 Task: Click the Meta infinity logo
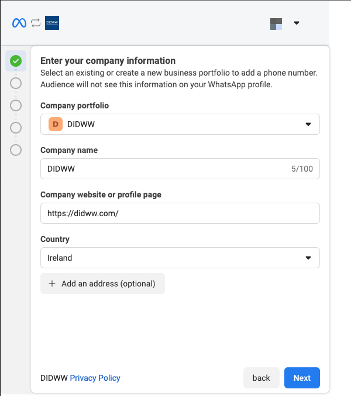click(19, 23)
